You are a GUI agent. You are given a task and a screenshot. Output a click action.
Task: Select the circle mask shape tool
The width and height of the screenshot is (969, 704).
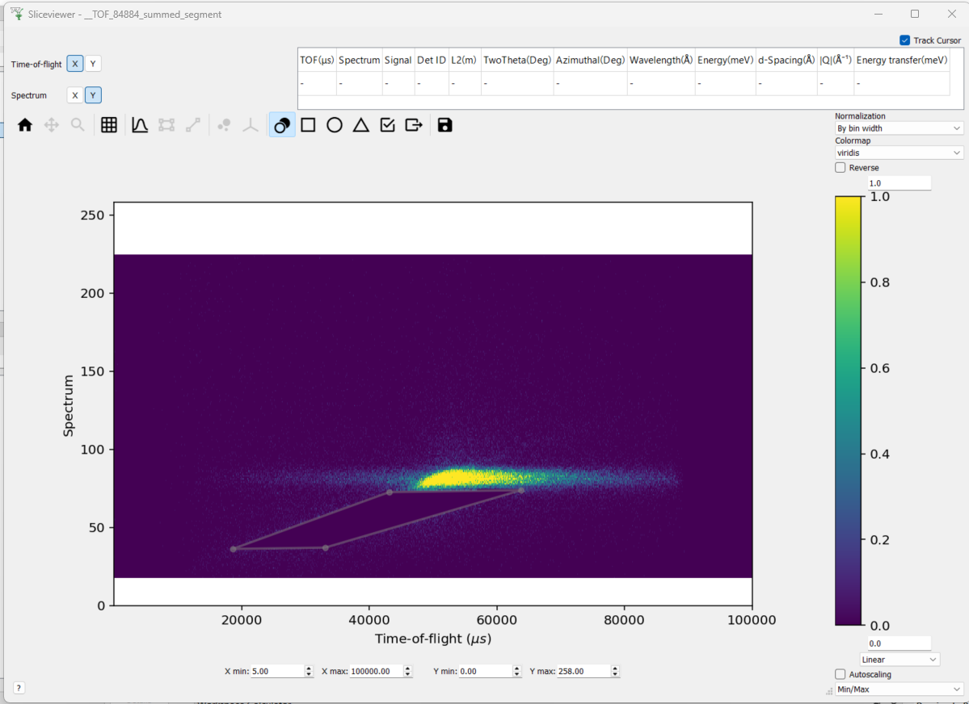click(x=335, y=125)
